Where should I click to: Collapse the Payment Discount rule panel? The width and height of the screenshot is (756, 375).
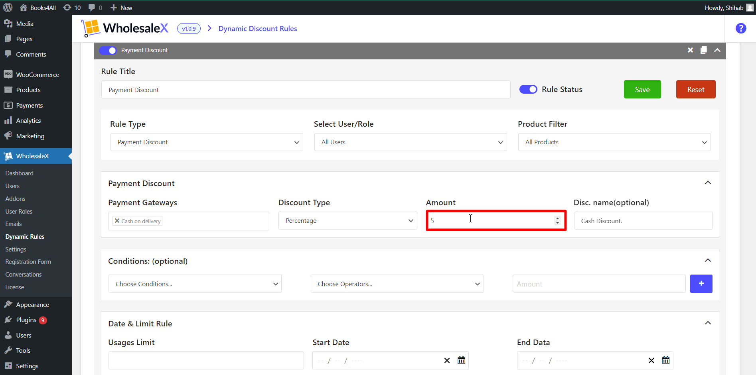coord(717,50)
